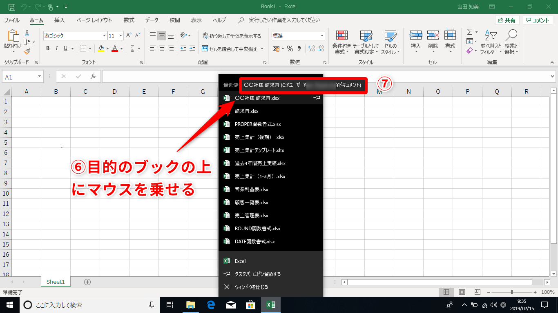The height and width of the screenshot is (313, 558).
Task: Toggle Italic formatting
Action: pos(57,48)
